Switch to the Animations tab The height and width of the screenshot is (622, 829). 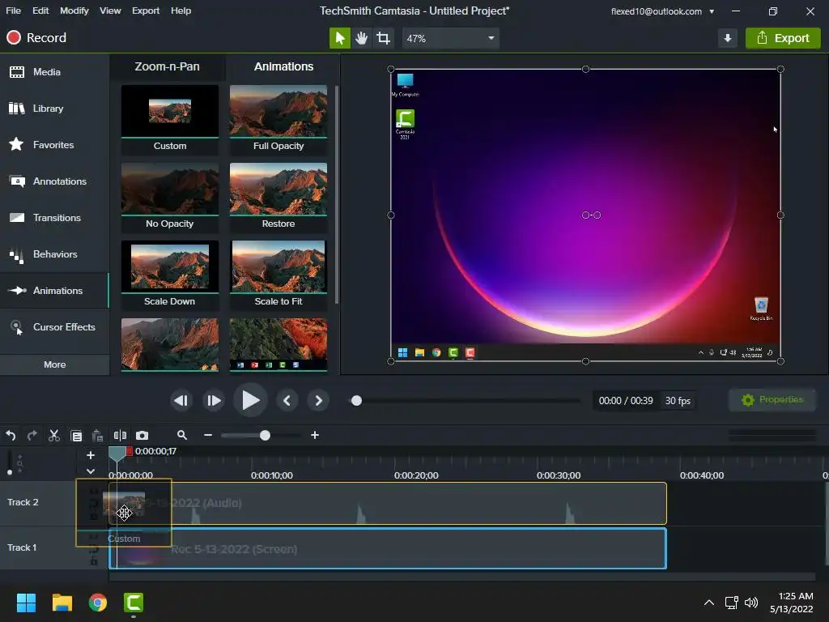click(x=283, y=66)
